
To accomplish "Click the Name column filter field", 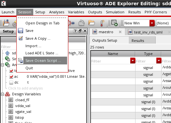I will coord(110,61).
